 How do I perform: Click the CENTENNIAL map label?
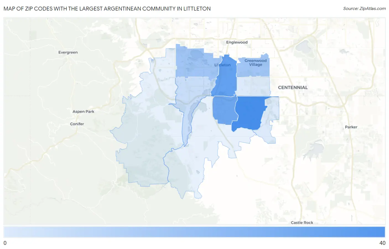tap(293, 88)
